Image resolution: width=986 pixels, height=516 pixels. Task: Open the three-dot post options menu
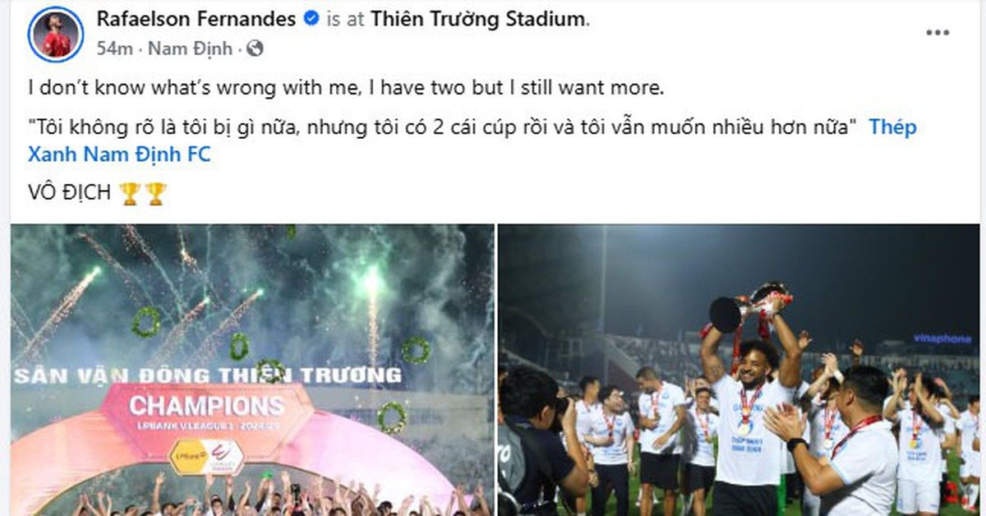[x=938, y=33]
